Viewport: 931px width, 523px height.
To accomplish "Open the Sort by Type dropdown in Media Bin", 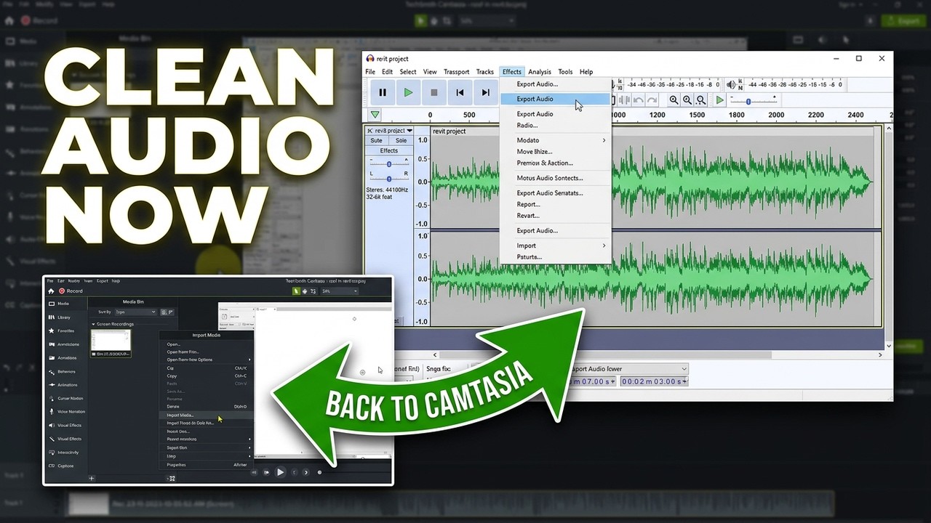I will (x=135, y=312).
